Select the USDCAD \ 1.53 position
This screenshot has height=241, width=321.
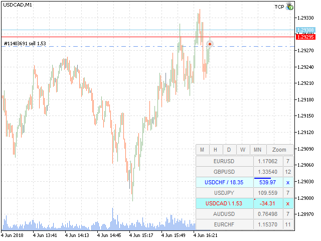click(x=224, y=203)
